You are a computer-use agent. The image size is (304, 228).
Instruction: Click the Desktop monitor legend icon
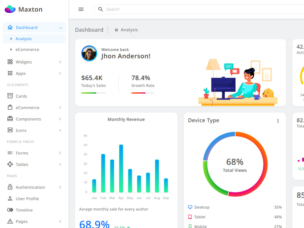tap(190, 207)
